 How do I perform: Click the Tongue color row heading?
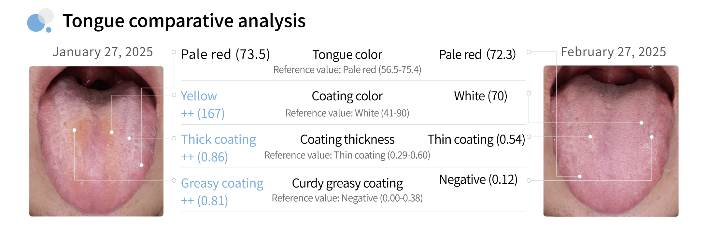pos(347,55)
